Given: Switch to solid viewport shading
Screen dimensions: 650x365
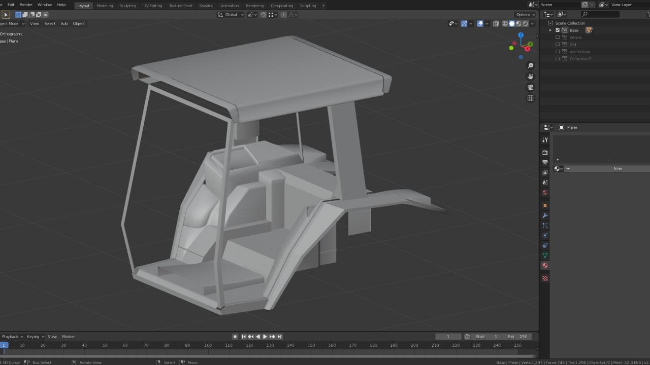Looking at the screenshot, I should pyautogui.click(x=512, y=23).
